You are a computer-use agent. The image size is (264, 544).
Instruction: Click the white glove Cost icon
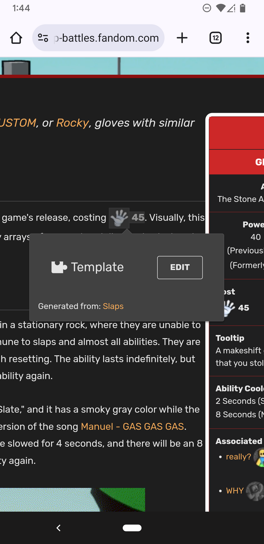(228, 308)
